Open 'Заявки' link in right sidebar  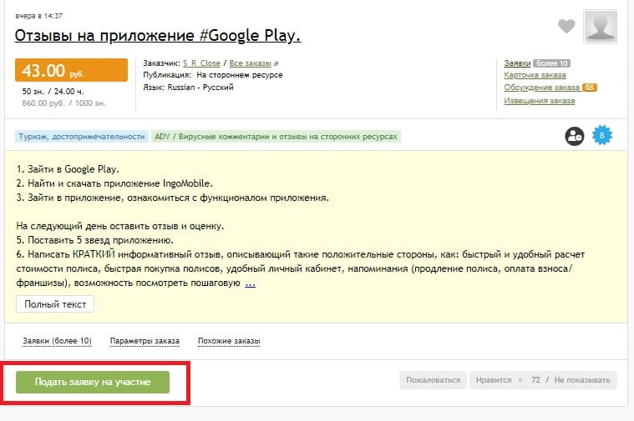point(517,63)
